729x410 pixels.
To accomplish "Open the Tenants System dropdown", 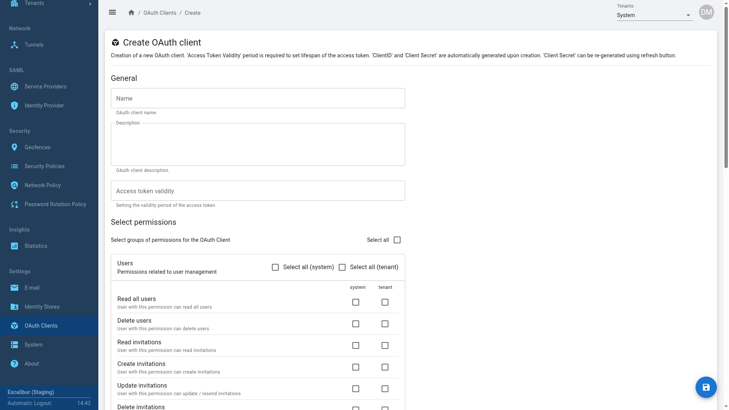I will 655,15.
